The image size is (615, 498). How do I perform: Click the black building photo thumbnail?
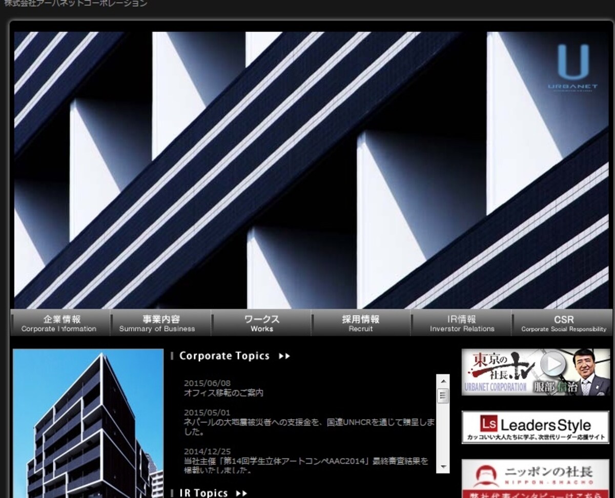(x=88, y=423)
